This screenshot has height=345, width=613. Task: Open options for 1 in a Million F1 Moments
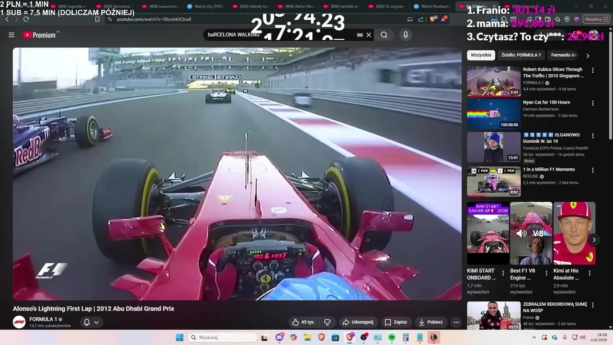tap(593, 170)
